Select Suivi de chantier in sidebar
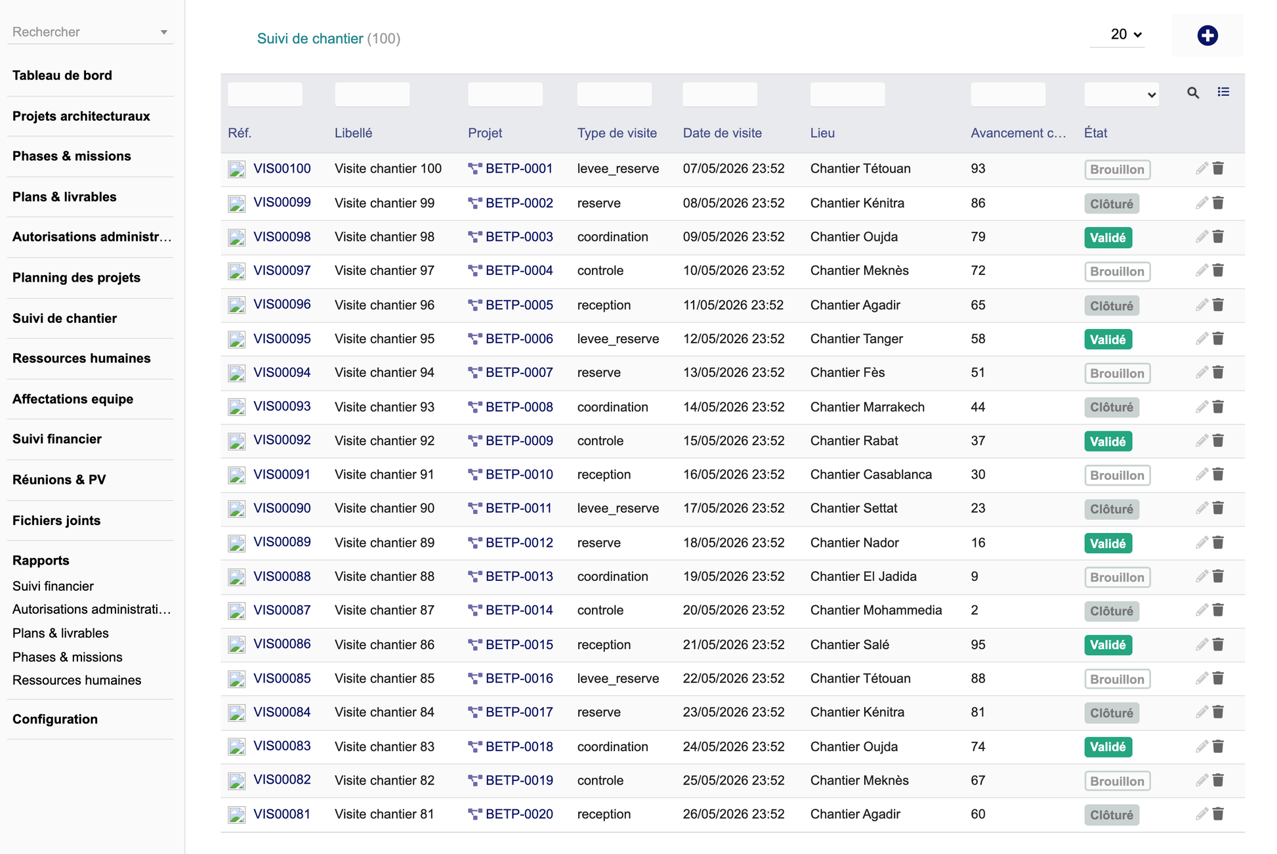This screenshot has width=1277, height=854. 64,318
